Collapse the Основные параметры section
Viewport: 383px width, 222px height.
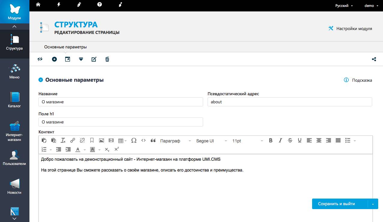(x=41, y=80)
